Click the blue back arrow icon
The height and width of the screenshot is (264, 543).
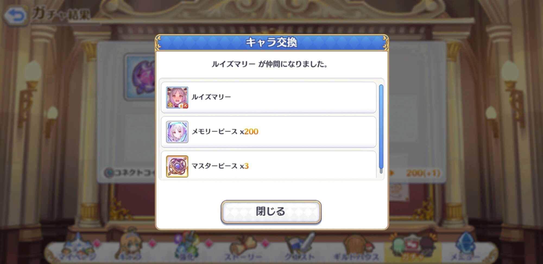[15, 15]
